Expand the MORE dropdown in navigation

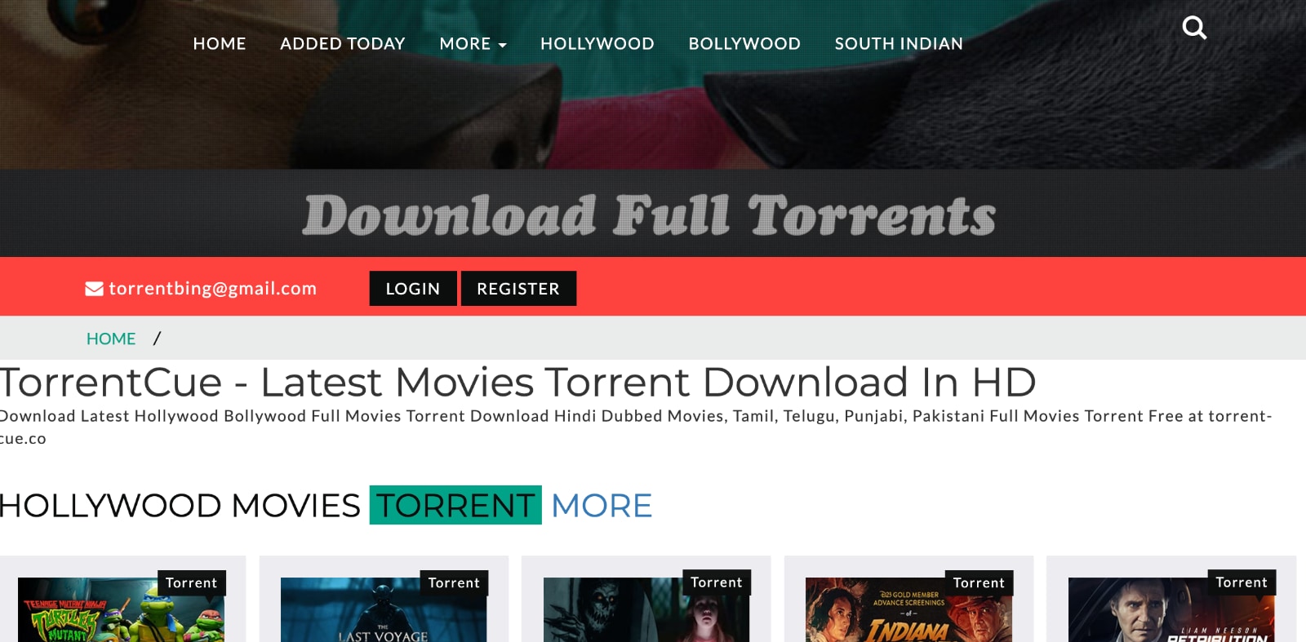coord(473,43)
